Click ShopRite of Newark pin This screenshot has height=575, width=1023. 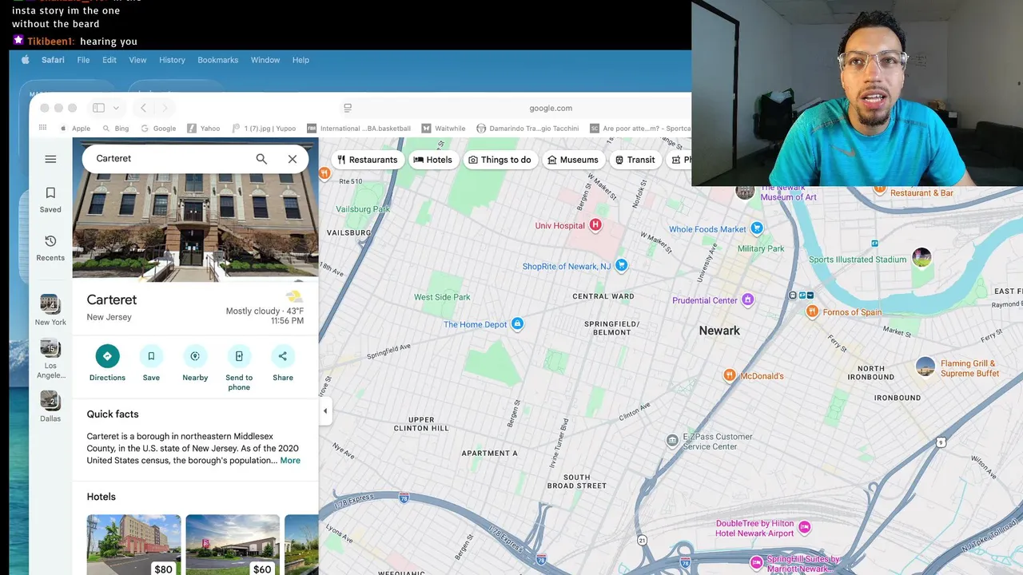(x=621, y=265)
